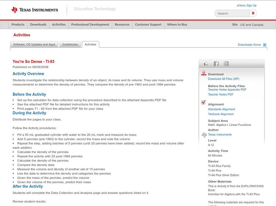Image resolution: width=276 pixels, height=206 pixels.
Task: Open the Teacher Notes PDF link
Action: click(x=220, y=95)
